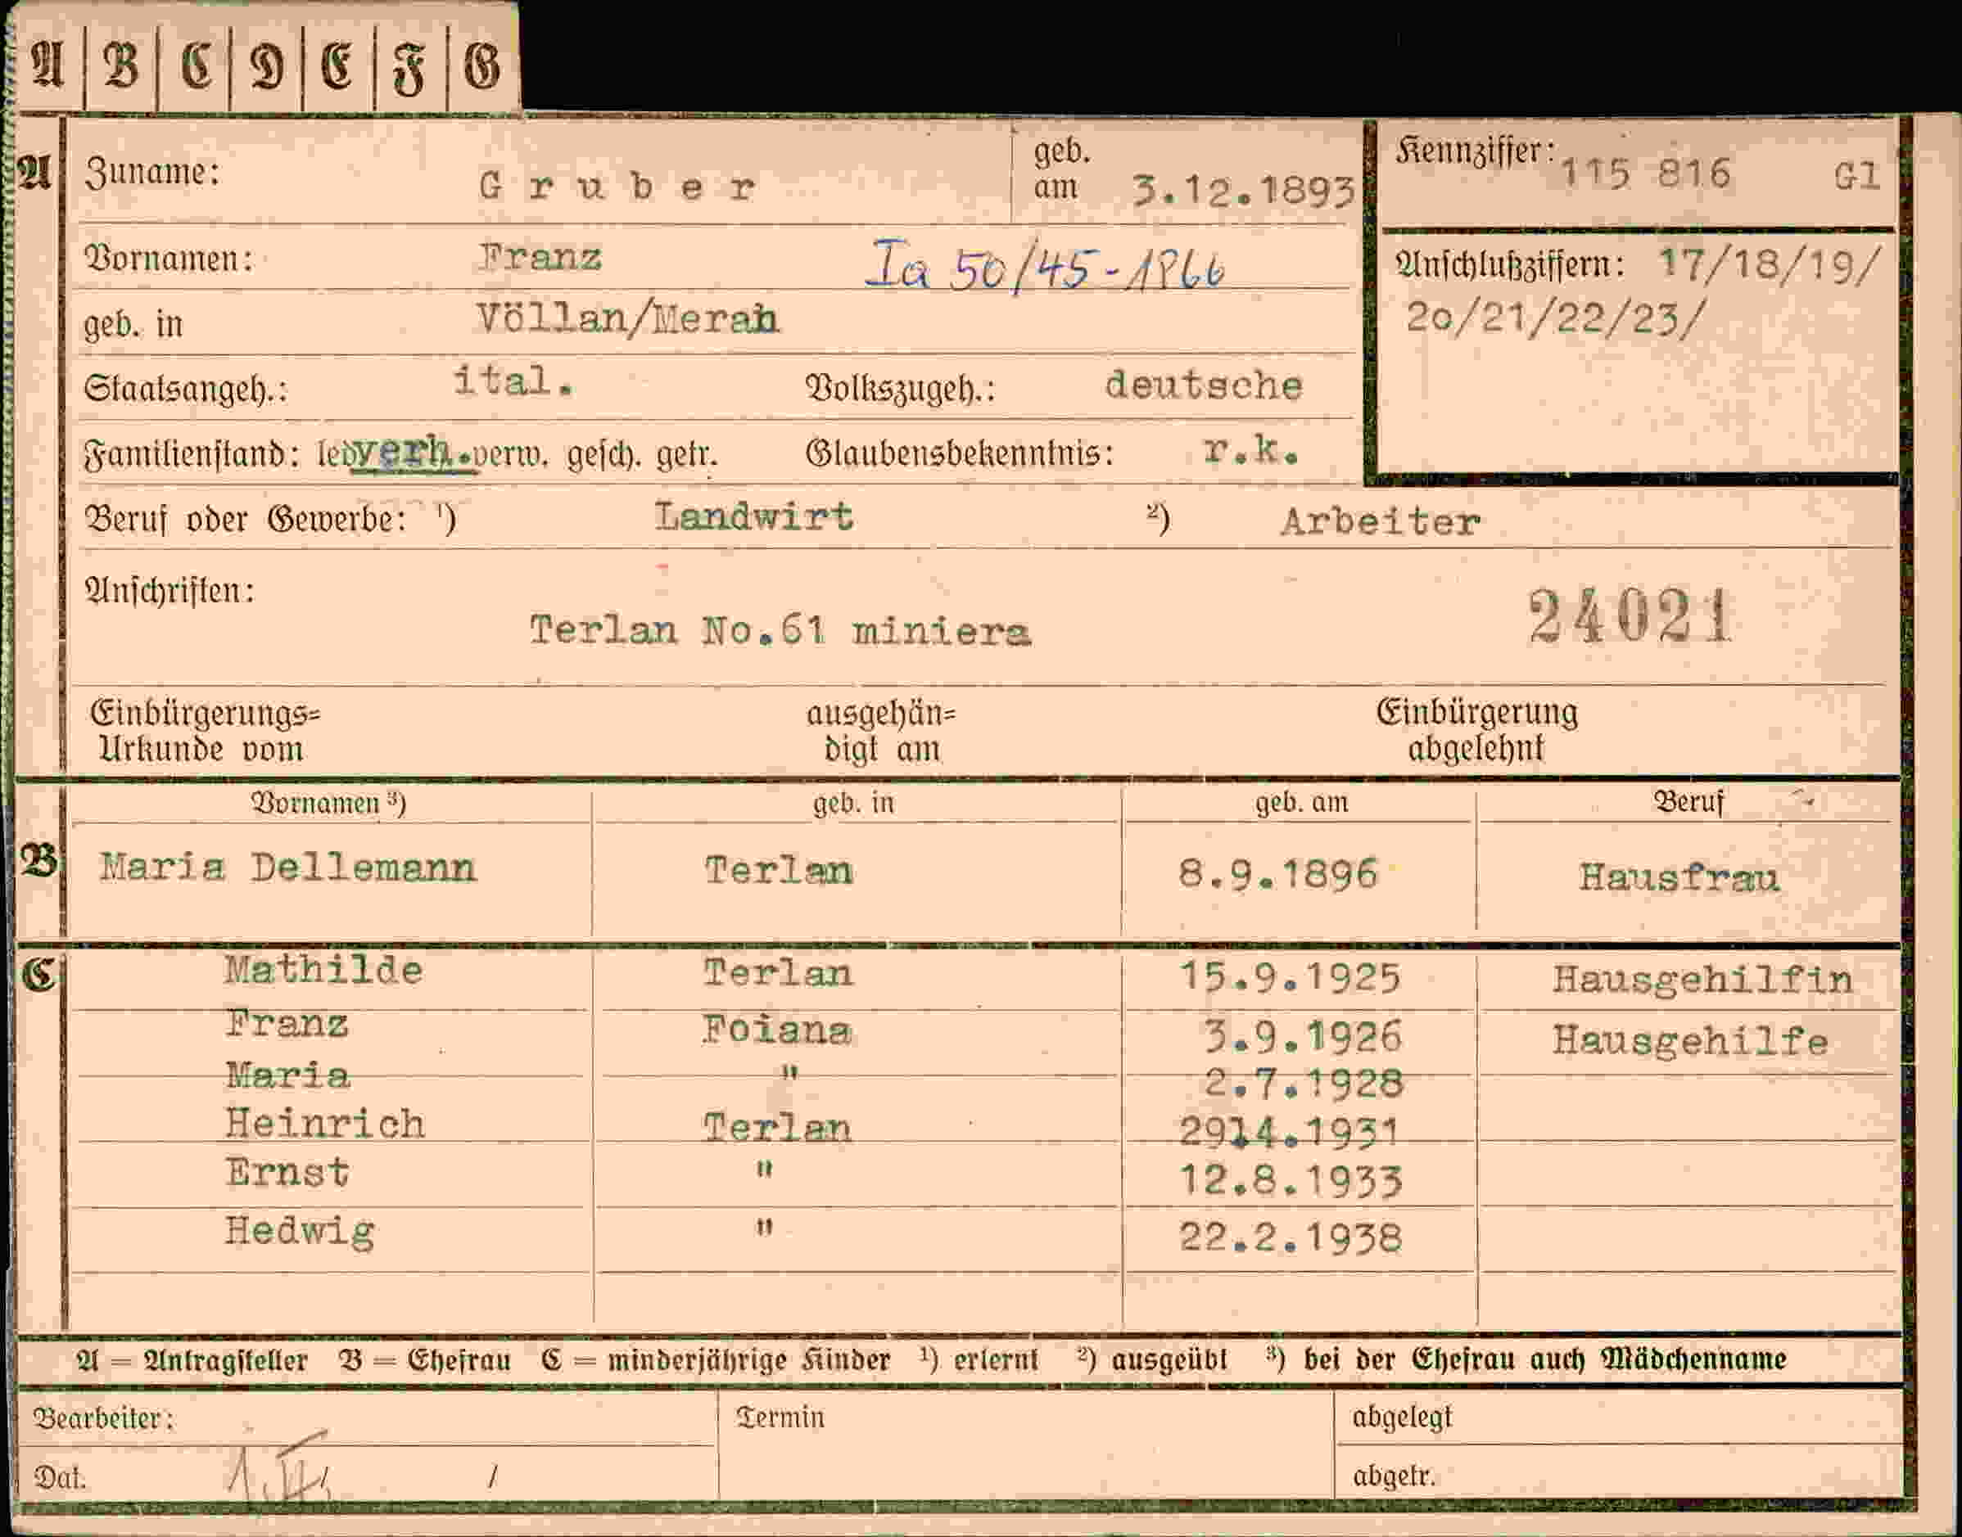
Task: Click index tab letter G
Action: (481, 65)
